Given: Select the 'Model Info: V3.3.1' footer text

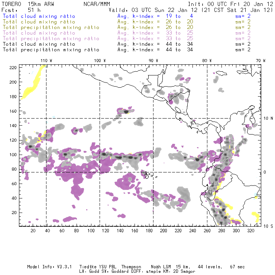Looking at the screenshot, I should [49, 267].
